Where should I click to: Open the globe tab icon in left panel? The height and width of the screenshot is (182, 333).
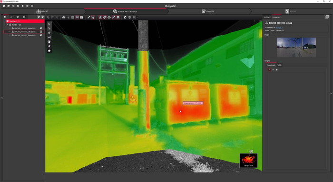point(18,17)
